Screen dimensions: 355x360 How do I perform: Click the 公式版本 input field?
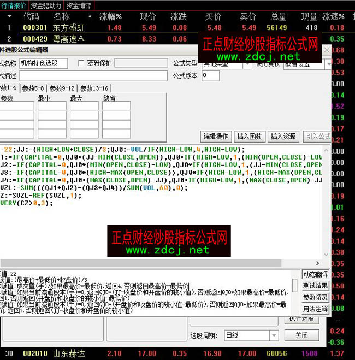pyautogui.click(x=210, y=76)
